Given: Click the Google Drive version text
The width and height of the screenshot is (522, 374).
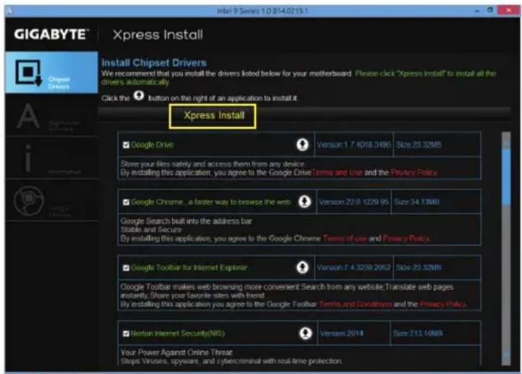Looking at the screenshot, I should point(354,145).
